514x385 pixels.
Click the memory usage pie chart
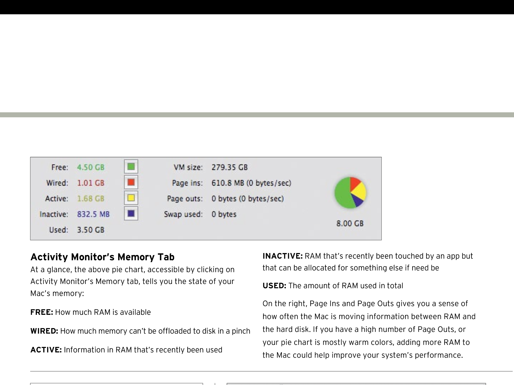click(x=350, y=192)
